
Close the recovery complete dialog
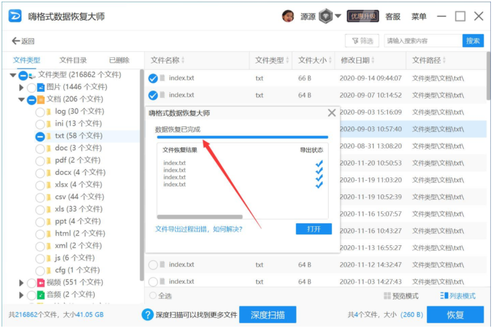point(332,113)
